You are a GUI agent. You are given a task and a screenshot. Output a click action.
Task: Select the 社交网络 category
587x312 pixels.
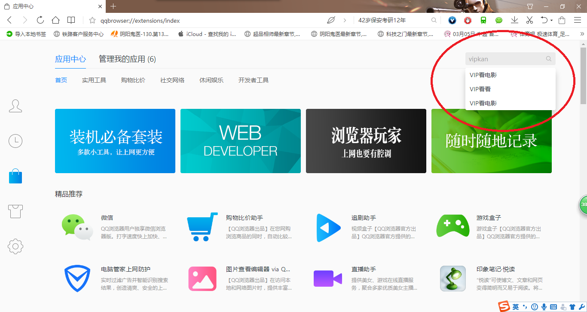[172, 80]
